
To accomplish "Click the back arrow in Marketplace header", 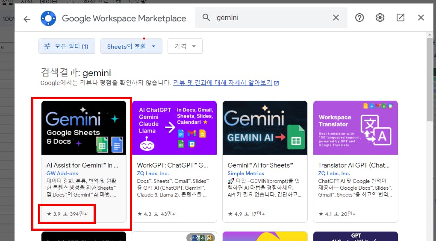I will (x=27, y=19).
